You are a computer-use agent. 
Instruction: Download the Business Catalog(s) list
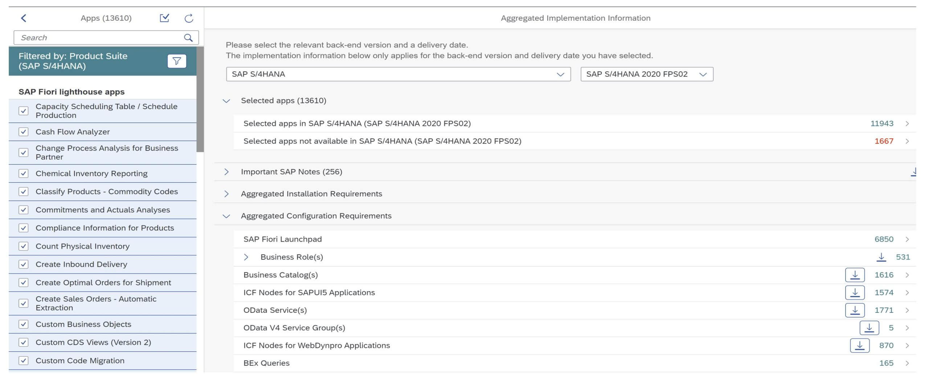(x=855, y=275)
